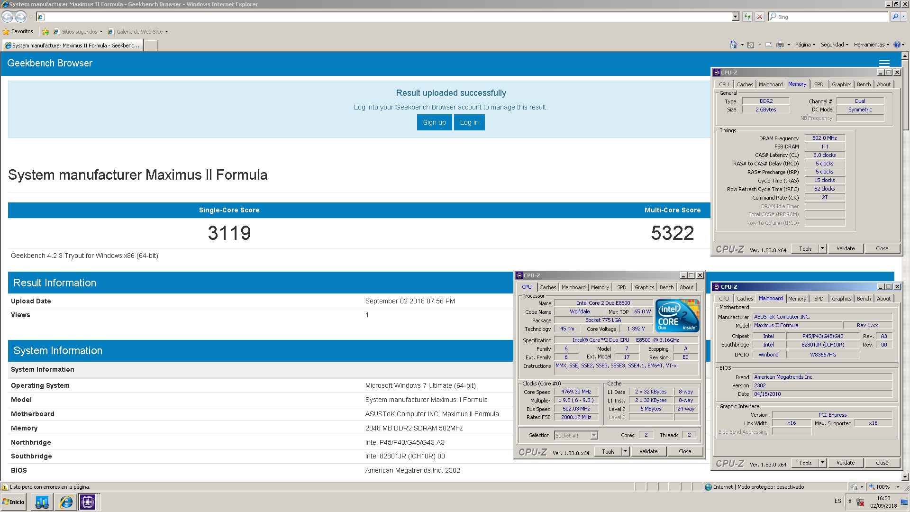Viewport: 910px width, 512px height.
Task: Click the red Stop loading icon
Action: [760, 17]
